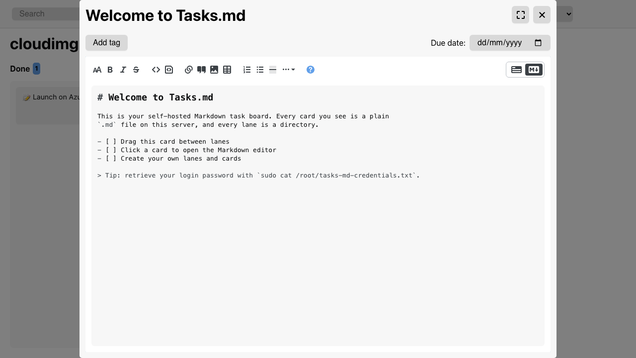Image resolution: width=636 pixels, height=358 pixels.
Task: Insert inline code
Action: point(156,70)
